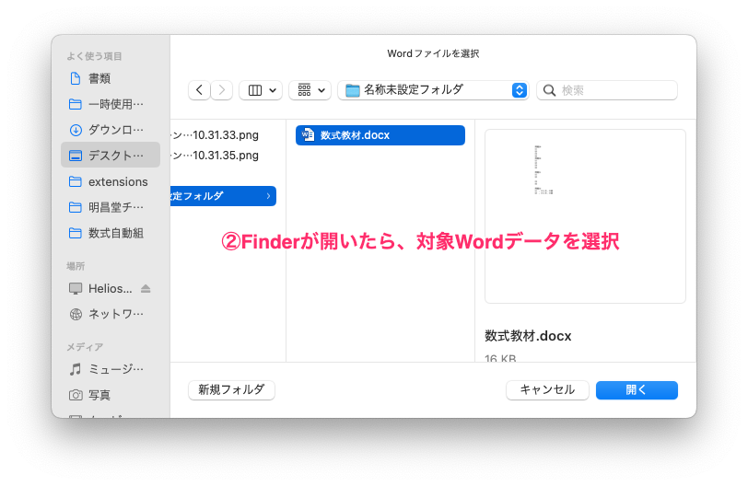Viewport: 748px width, 486px height.
Task: Click the 新規フォルダ button
Action: [x=231, y=390]
